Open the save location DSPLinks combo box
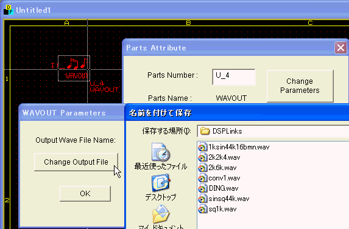 [x=273, y=131]
